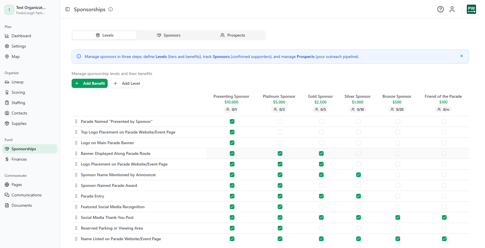Click drag handle for Featured Social Media Recognition
The width and height of the screenshot is (485, 248).
[76, 207]
